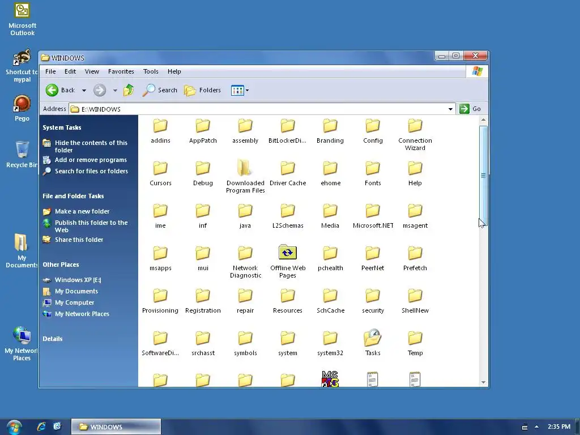Show hidden tray icons arrow
Viewport: 580px width, 435px height.
pyautogui.click(x=537, y=427)
